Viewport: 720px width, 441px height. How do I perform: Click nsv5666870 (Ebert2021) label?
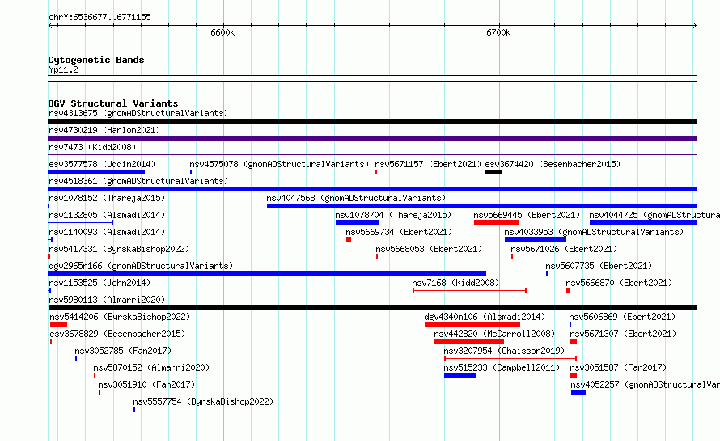pyautogui.click(x=619, y=283)
